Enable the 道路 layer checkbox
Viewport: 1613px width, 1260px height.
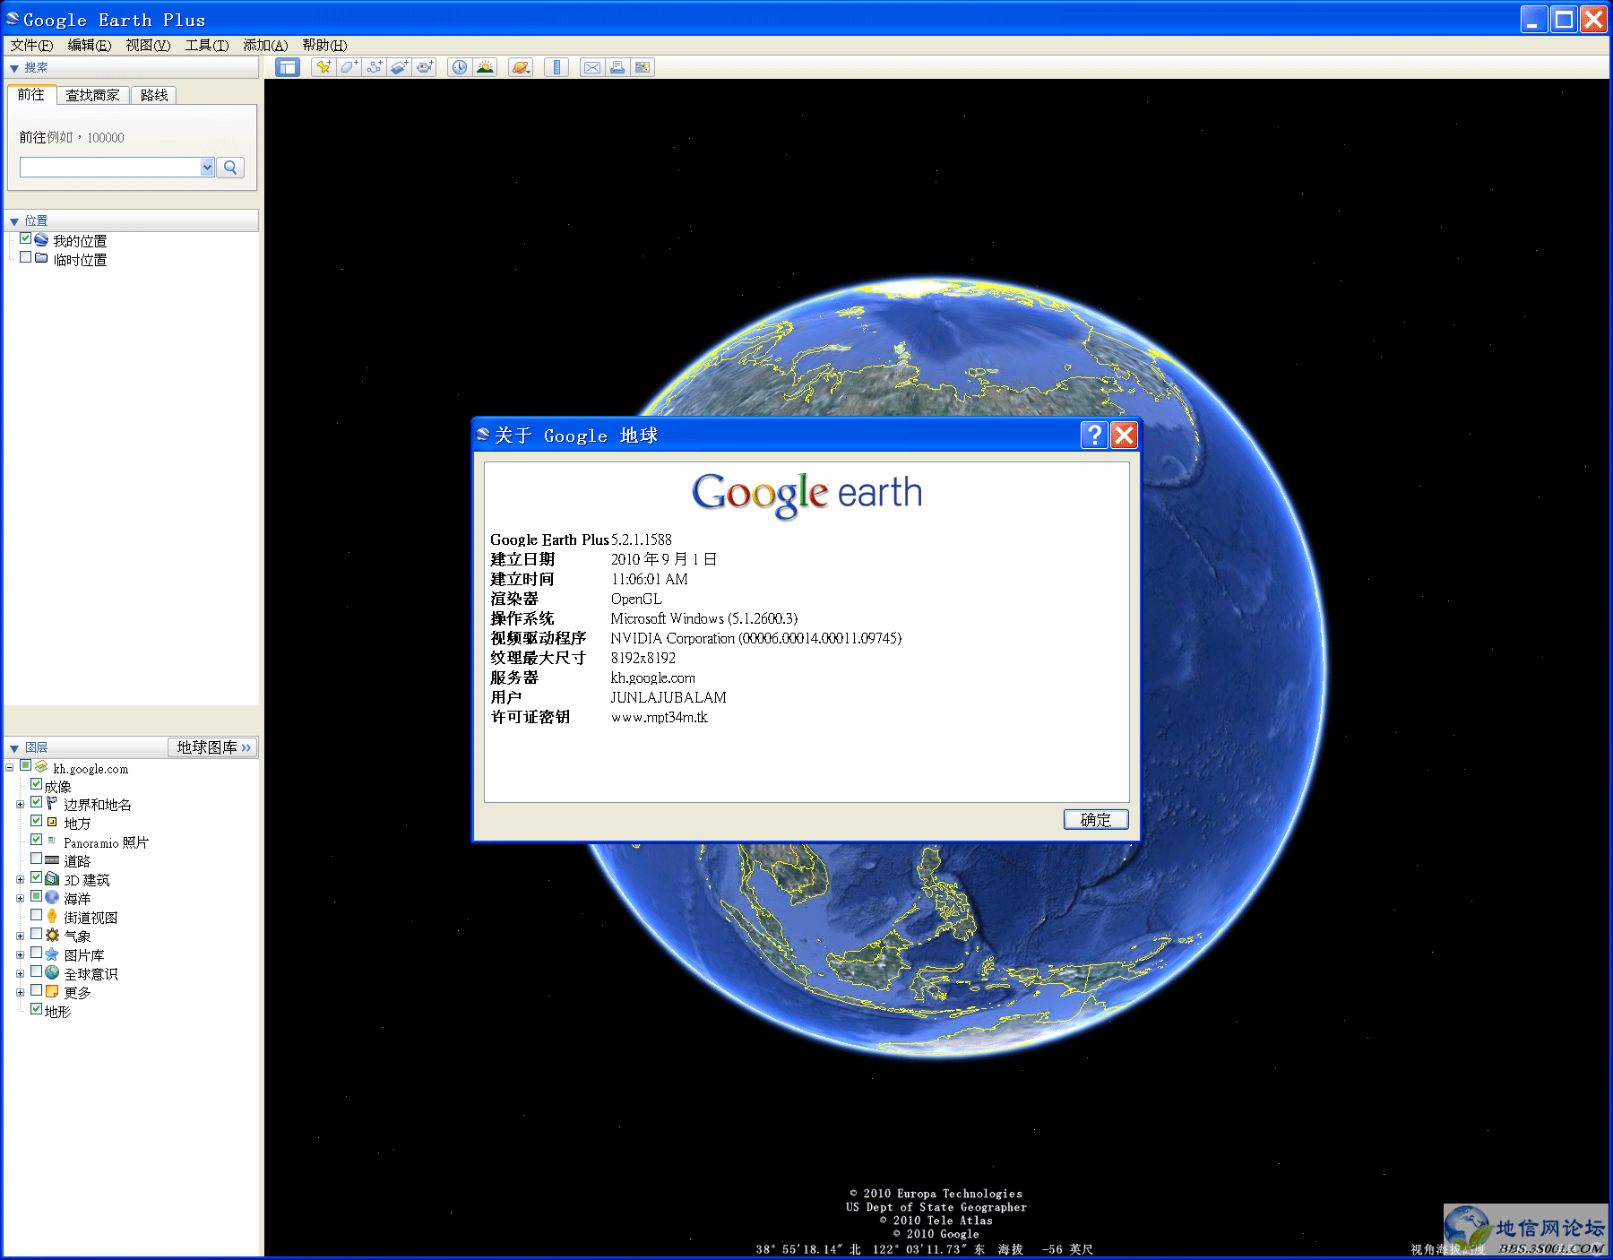37,859
